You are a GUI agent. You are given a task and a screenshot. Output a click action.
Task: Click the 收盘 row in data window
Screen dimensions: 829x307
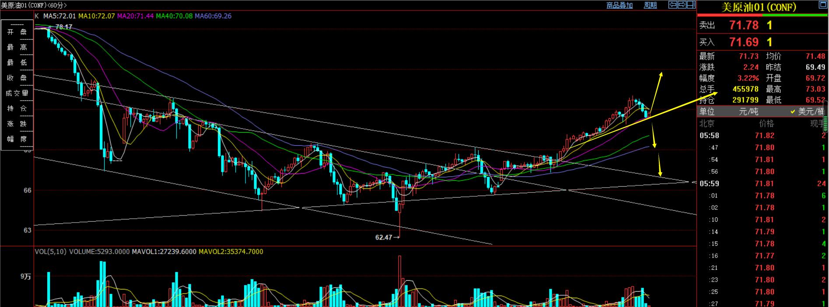[17, 78]
